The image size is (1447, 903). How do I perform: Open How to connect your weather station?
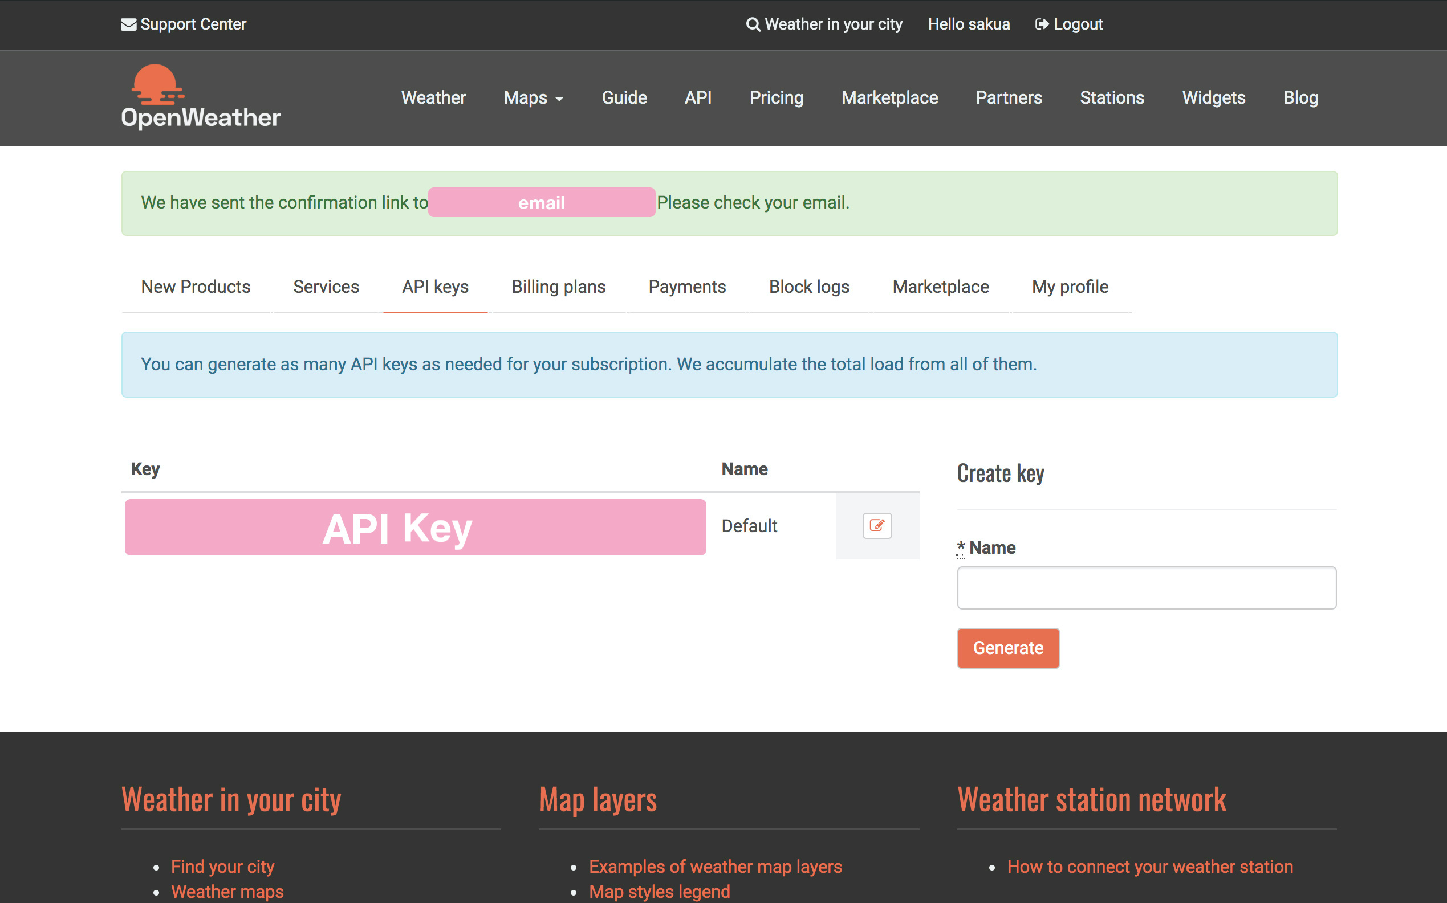(1149, 867)
